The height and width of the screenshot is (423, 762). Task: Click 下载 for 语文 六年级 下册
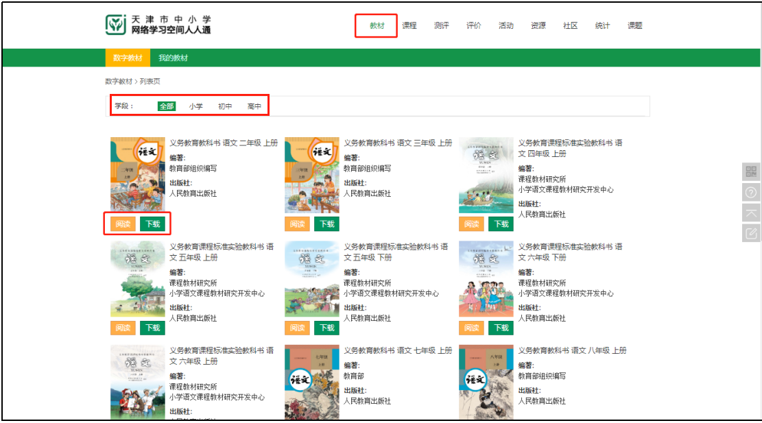501,328
